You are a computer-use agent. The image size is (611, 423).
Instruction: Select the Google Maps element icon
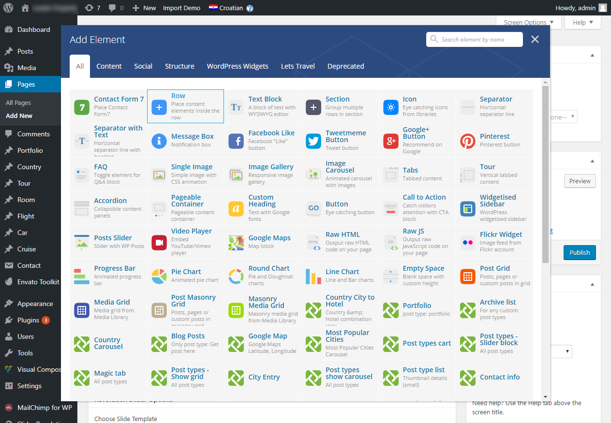point(236,243)
